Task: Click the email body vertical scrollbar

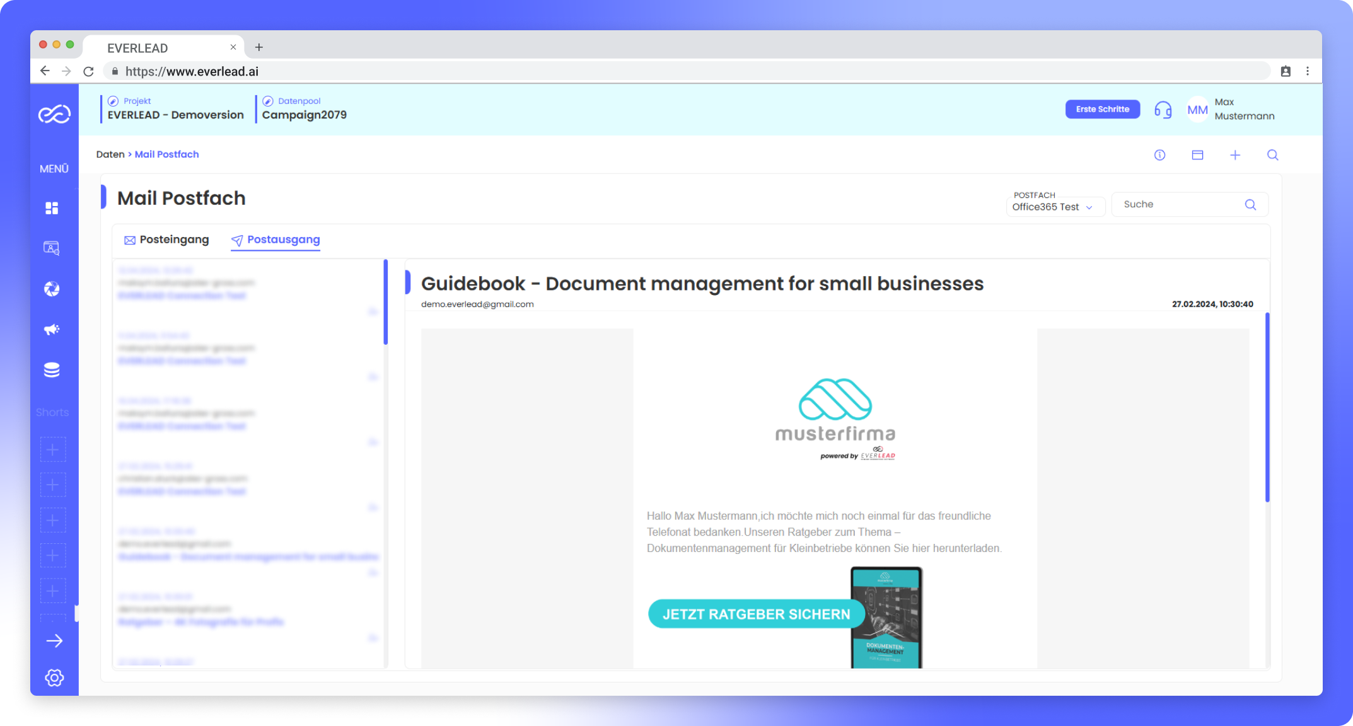Action: 1267,408
